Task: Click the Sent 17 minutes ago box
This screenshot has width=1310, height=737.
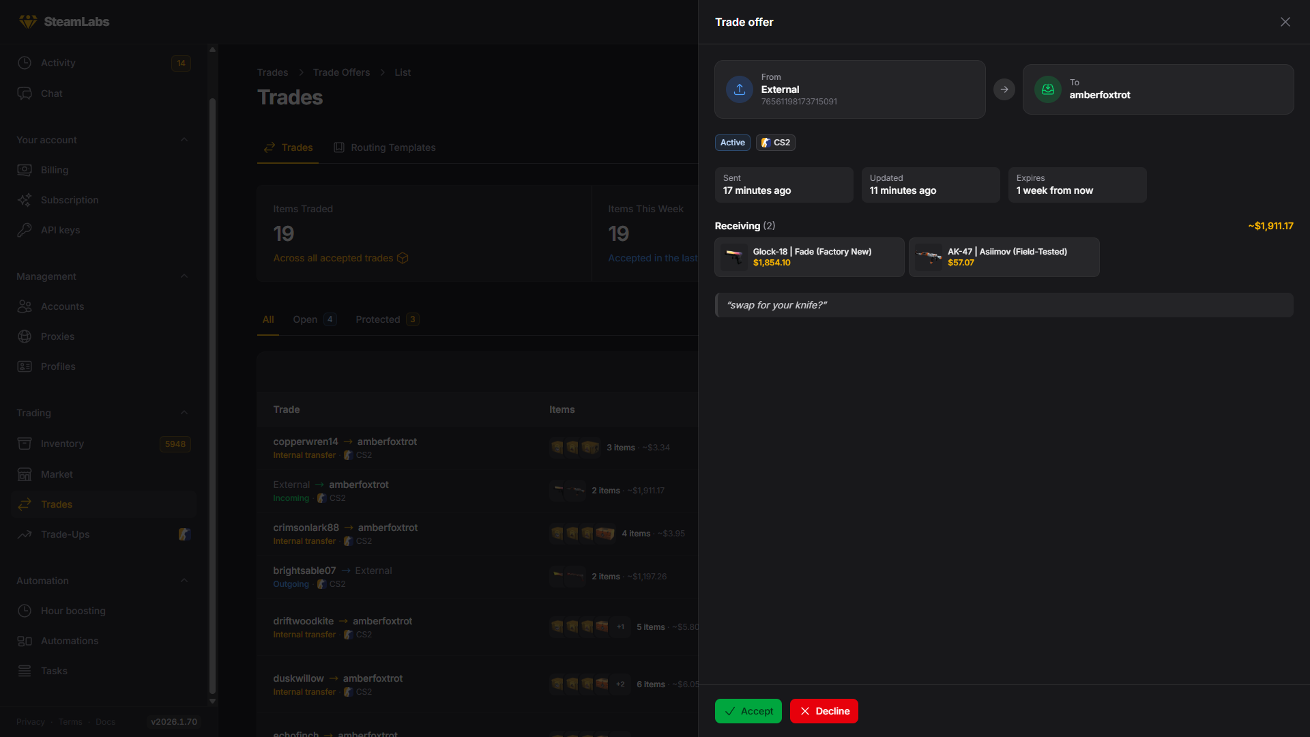Action: coord(784,185)
